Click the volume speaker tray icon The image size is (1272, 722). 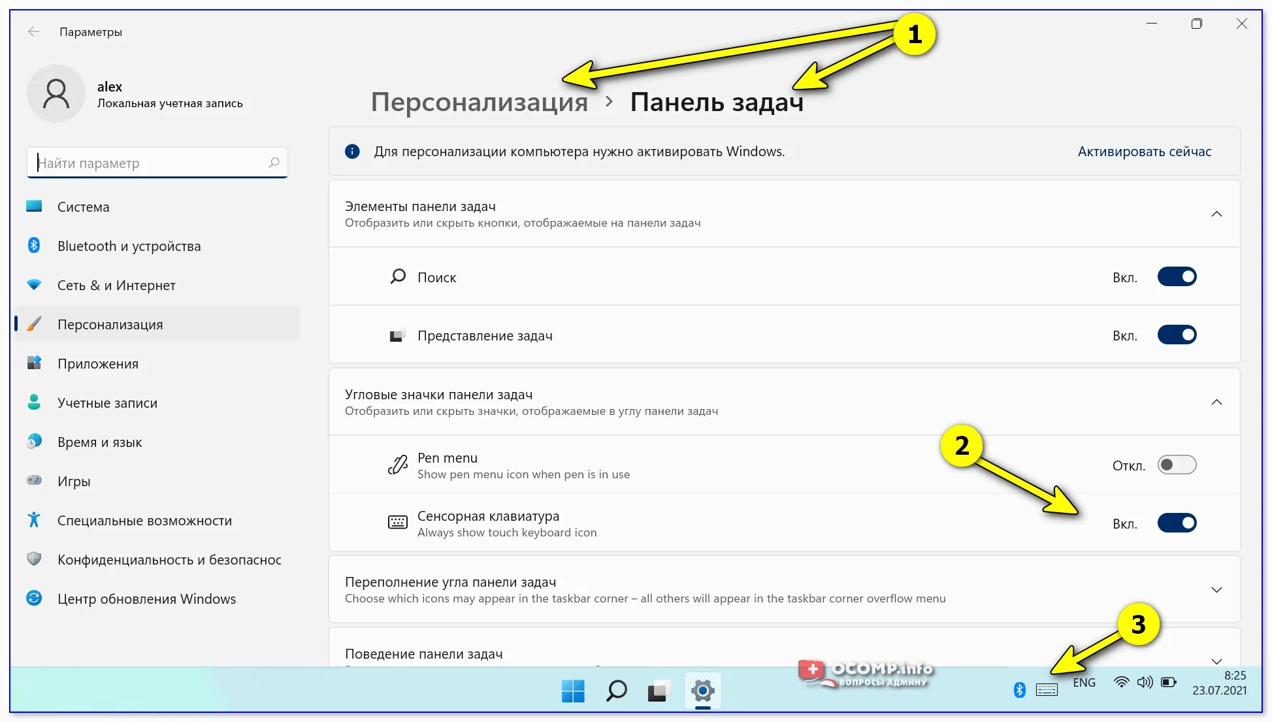coord(1145,682)
